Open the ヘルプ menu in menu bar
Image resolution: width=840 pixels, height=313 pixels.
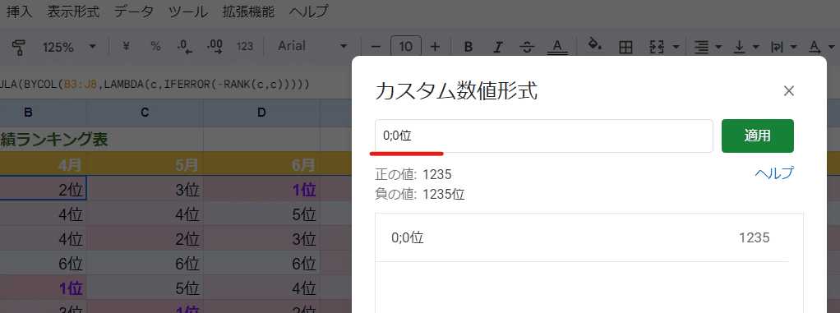[x=309, y=12]
